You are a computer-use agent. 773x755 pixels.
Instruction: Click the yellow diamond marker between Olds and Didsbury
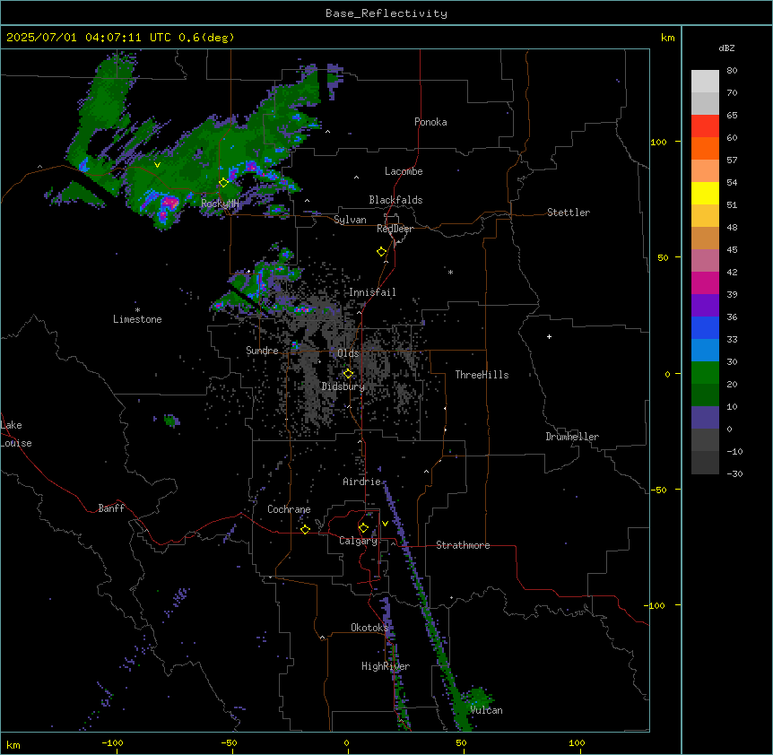[348, 374]
